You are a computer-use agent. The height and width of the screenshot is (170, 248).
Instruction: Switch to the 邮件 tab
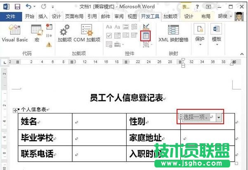pos(106,16)
